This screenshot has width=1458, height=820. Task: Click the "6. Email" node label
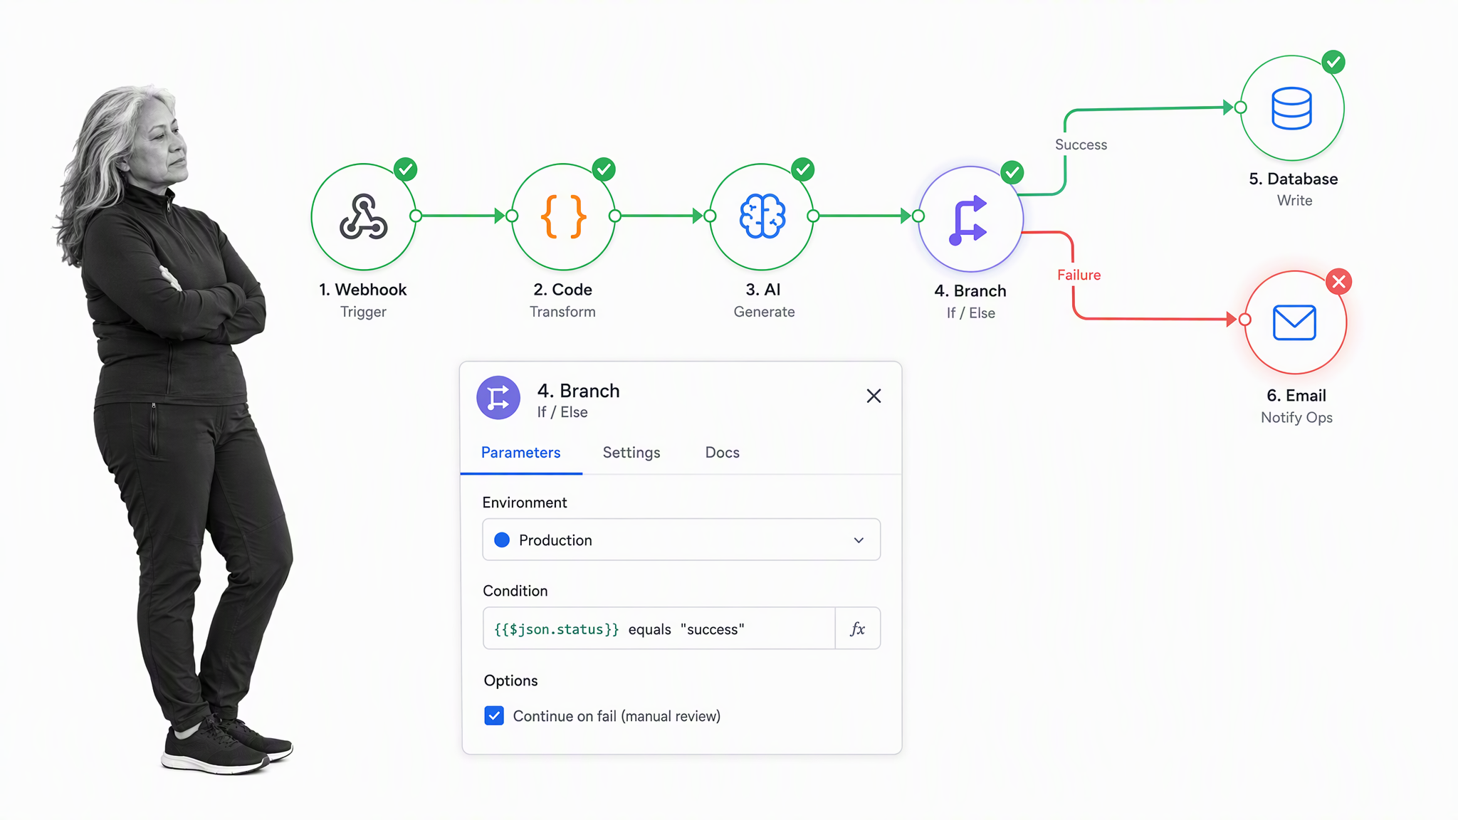click(1296, 396)
